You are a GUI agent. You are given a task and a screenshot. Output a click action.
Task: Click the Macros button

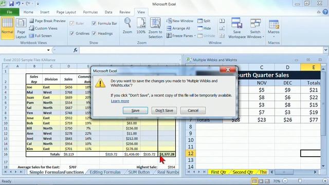click(x=273, y=29)
